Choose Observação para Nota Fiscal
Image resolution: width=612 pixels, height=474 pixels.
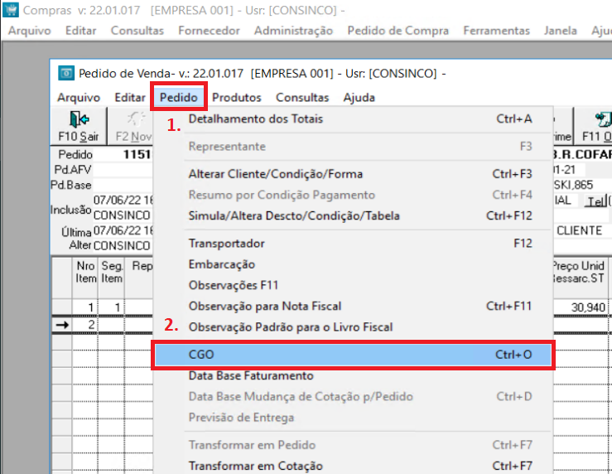[x=354, y=306]
